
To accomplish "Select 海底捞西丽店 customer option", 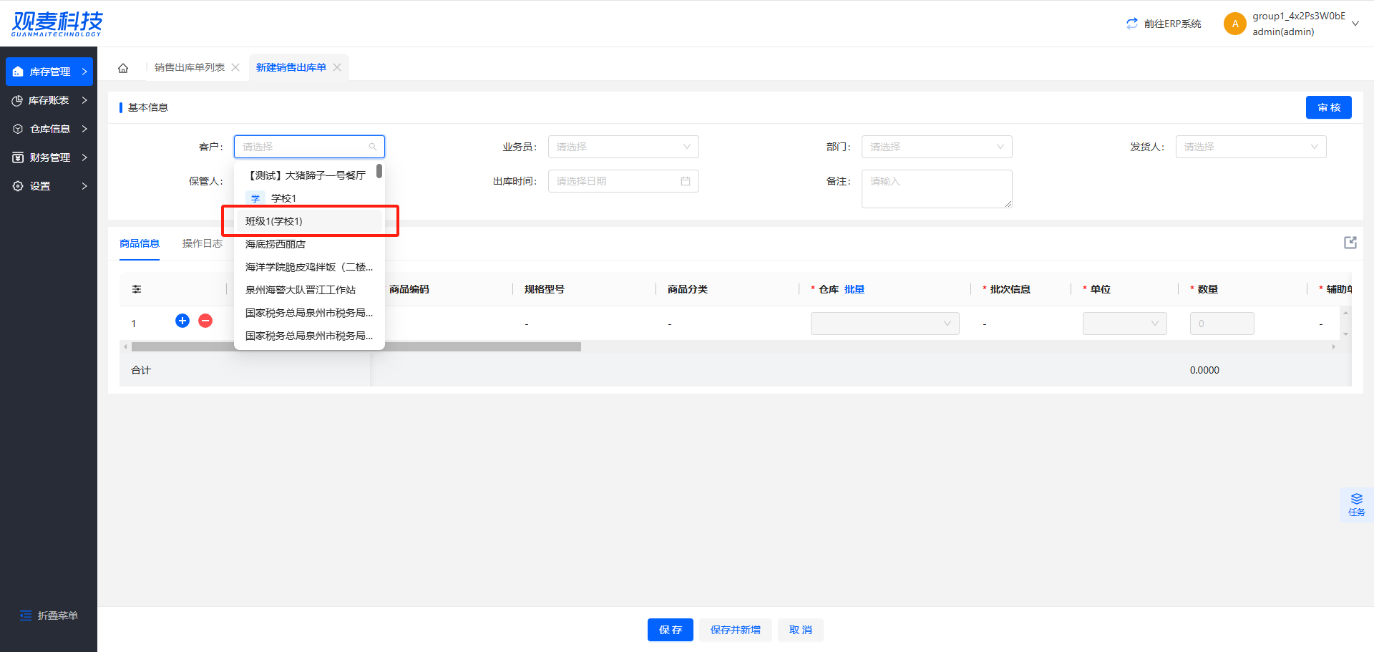I will tap(309, 244).
